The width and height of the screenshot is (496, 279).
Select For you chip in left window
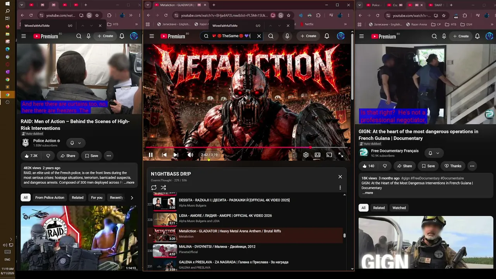click(96, 198)
